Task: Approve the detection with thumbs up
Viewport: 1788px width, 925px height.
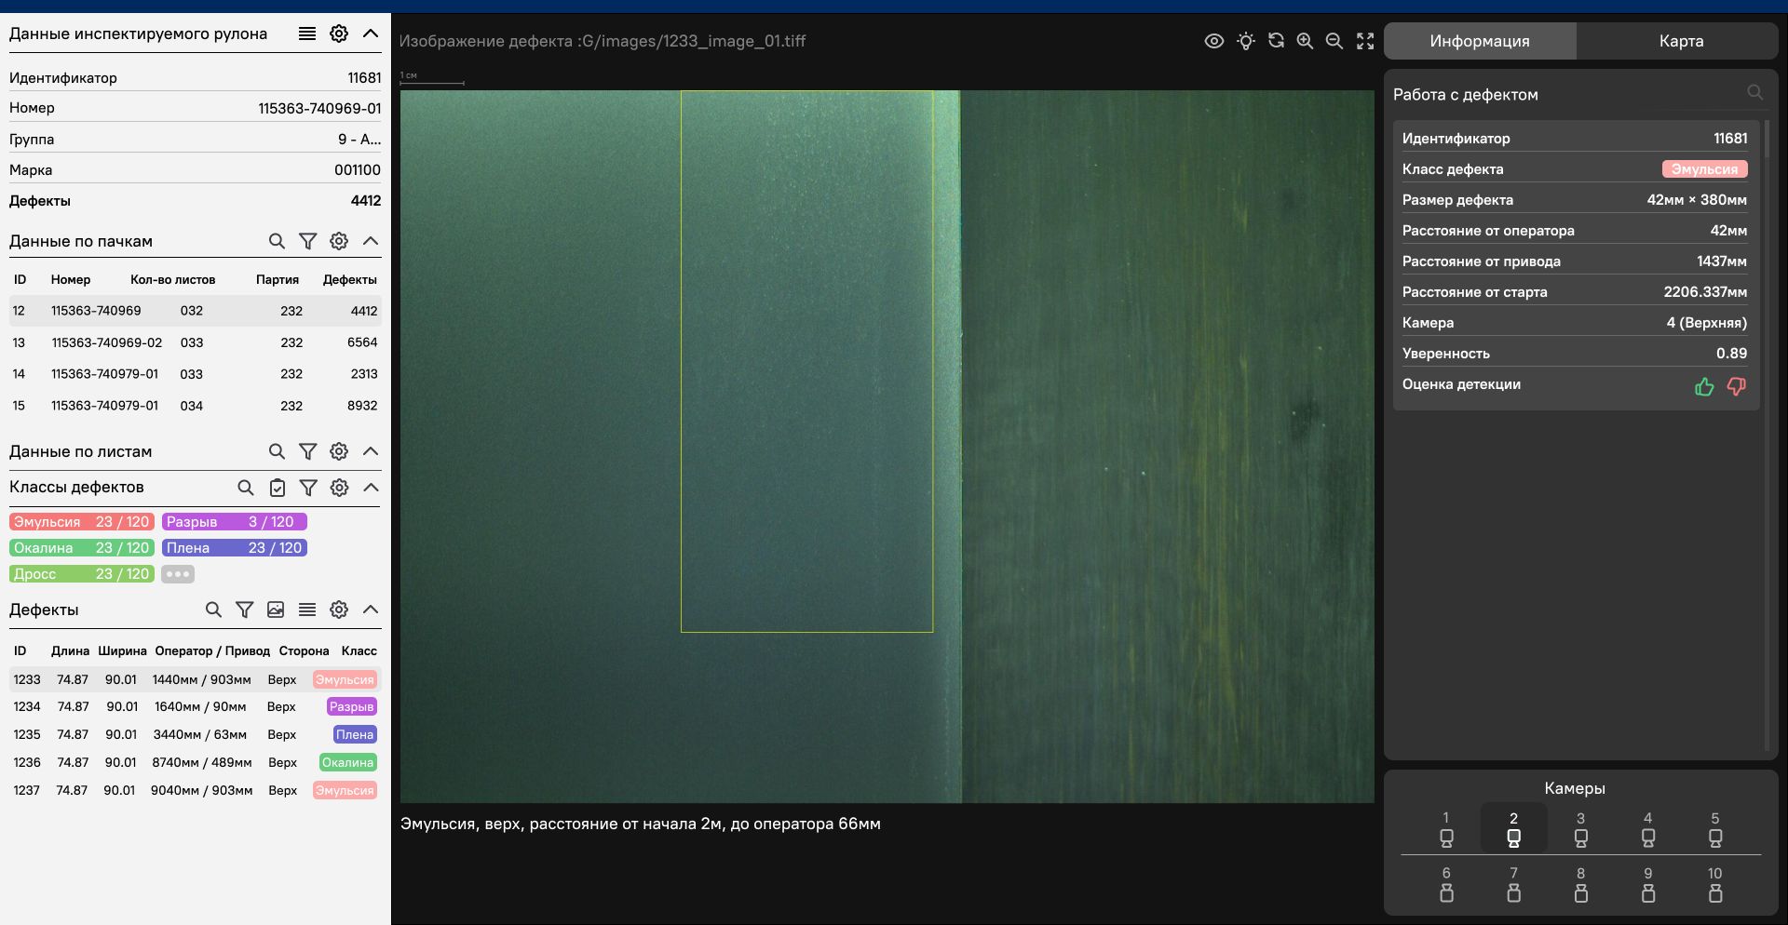Action: (x=1704, y=386)
